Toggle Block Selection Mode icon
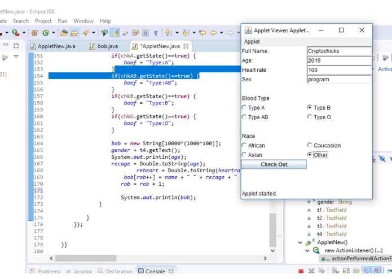The width and height of the screenshot is (392, 279). [x=146, y=33]
